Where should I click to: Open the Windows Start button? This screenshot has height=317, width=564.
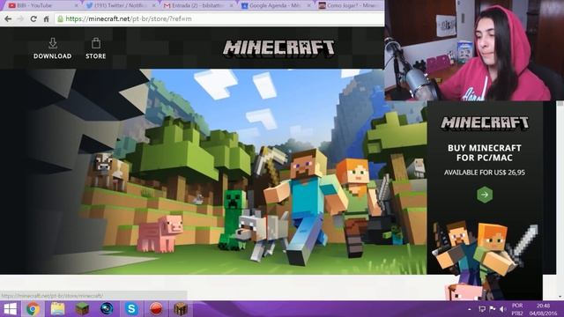pyautogui.click(x=10, y=309)
